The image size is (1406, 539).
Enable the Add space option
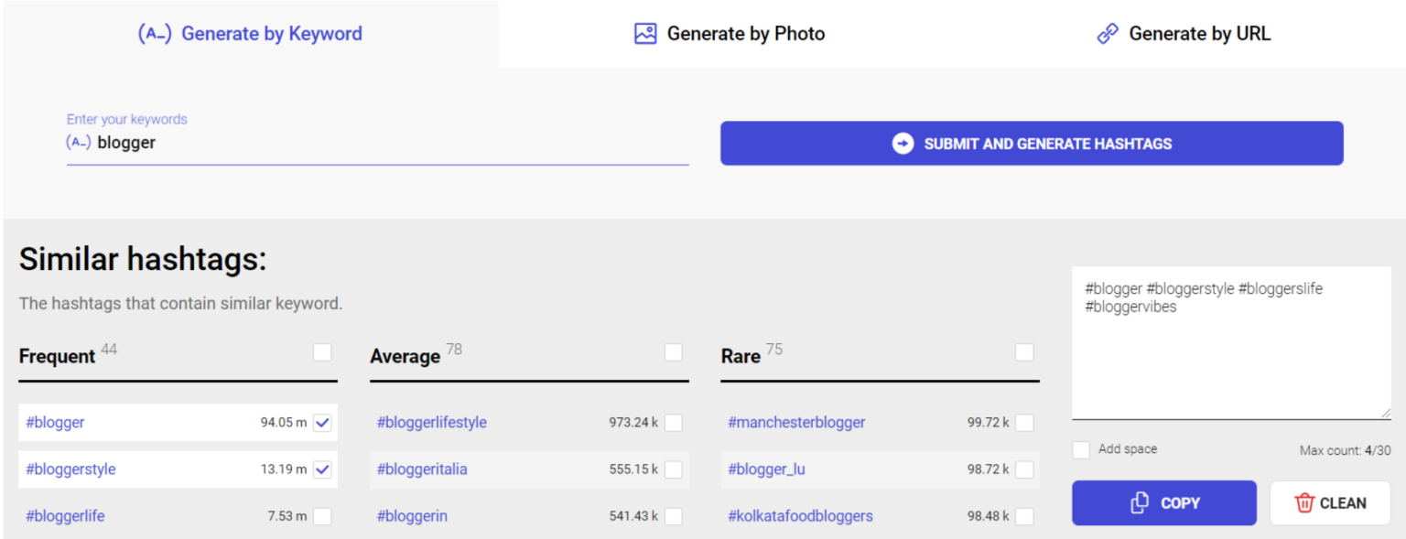point(1081,448)
